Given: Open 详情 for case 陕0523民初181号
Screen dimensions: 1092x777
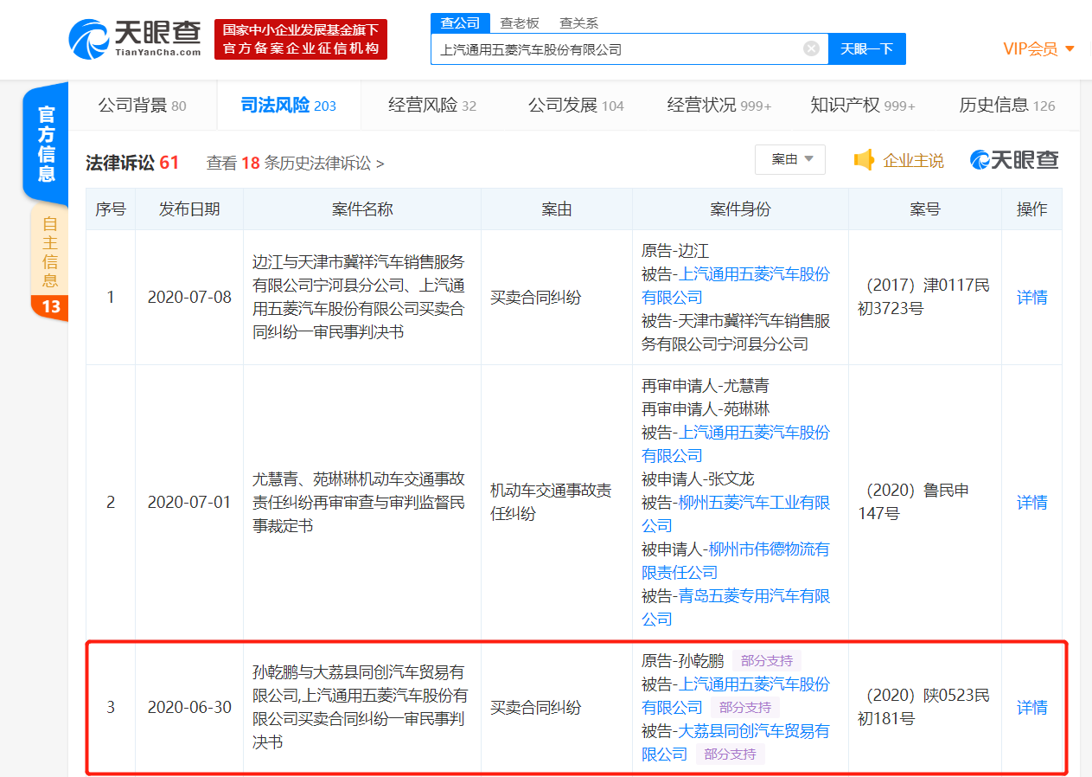Looking at the screenshot, I should pyautogui.click(x=1031, y=707).
